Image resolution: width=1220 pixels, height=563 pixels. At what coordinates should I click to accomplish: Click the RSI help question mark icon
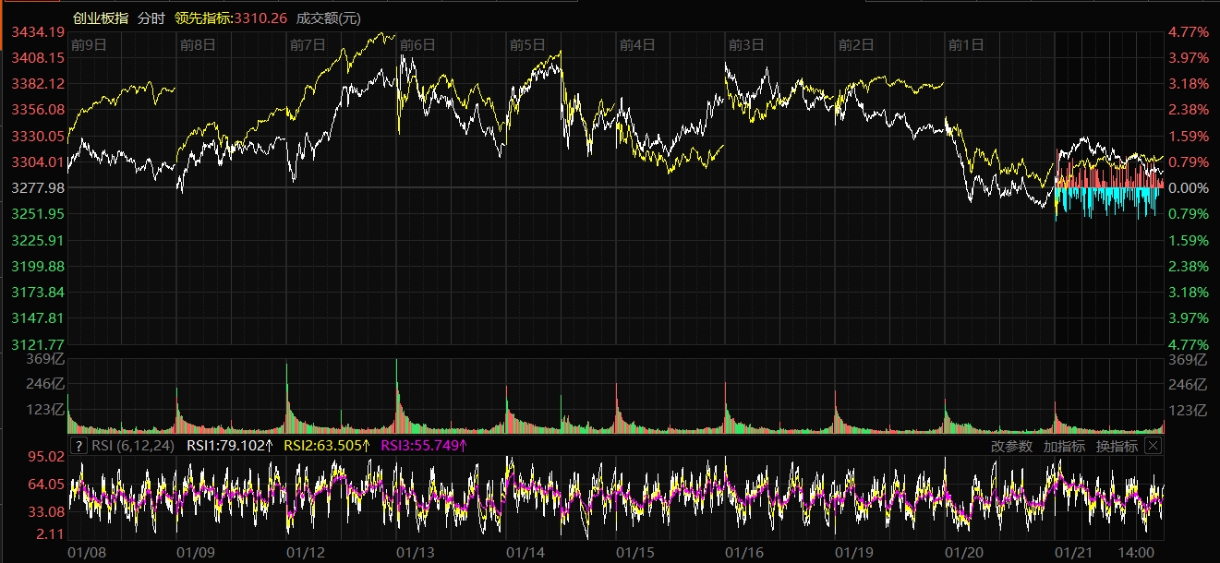click(79, 446)
